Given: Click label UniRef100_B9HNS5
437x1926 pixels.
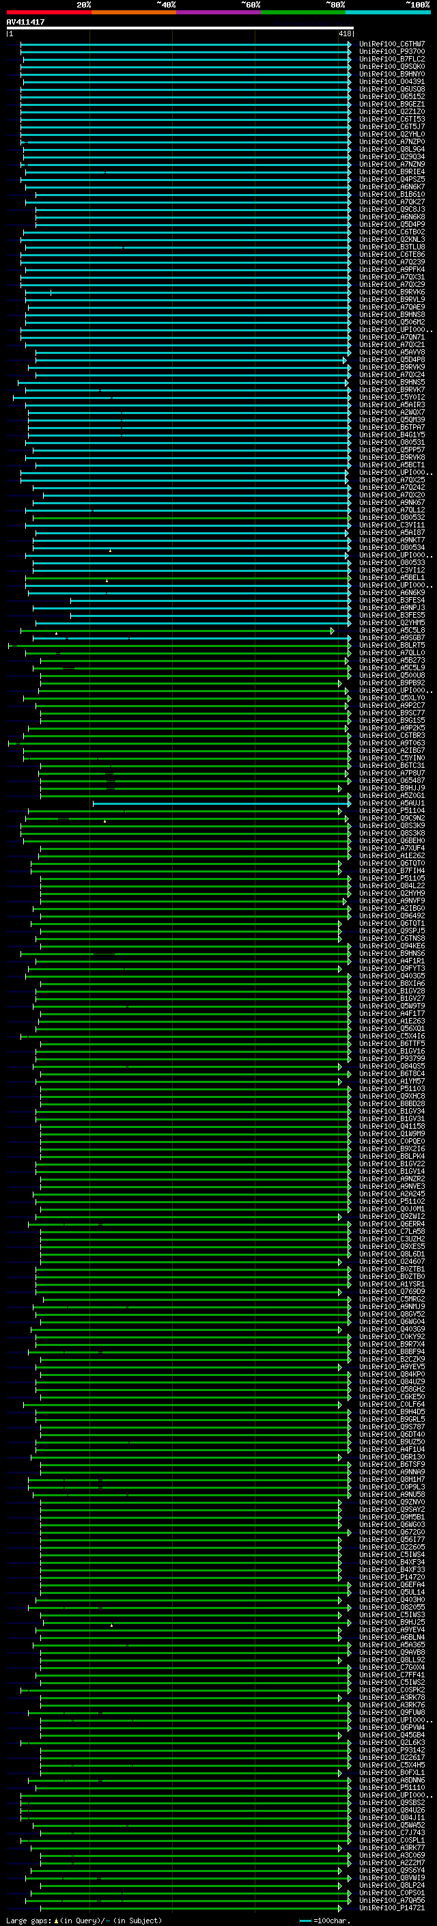Looking at the screenshot, I should [392, 382].
